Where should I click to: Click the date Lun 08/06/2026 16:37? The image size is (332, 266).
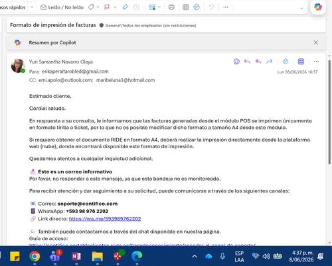point(297,72)
